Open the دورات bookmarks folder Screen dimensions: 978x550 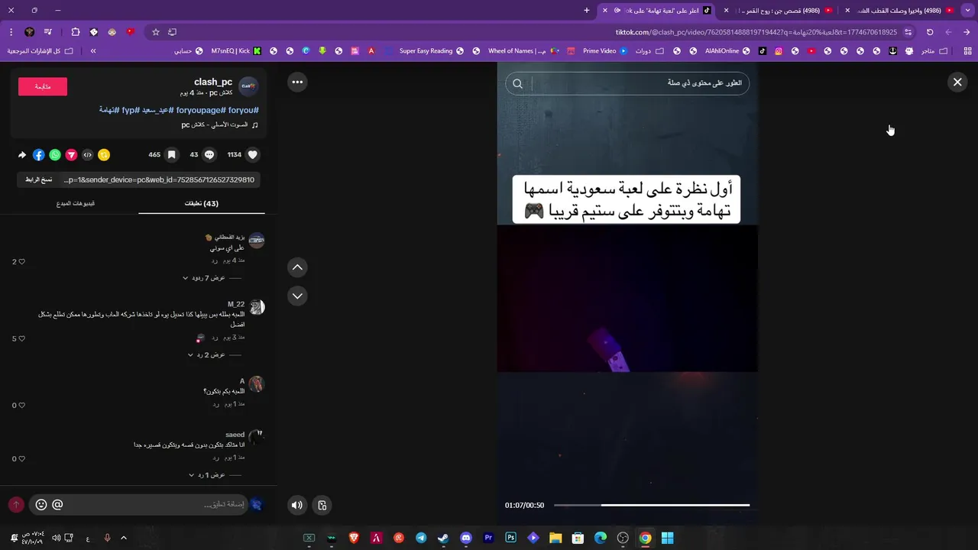click(x=649, y=51)
